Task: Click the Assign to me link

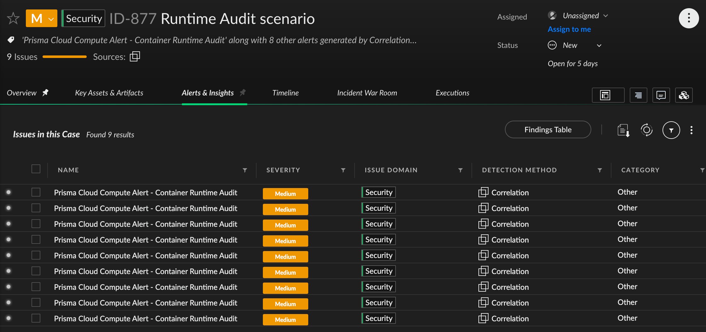Action: coord(569,29)
